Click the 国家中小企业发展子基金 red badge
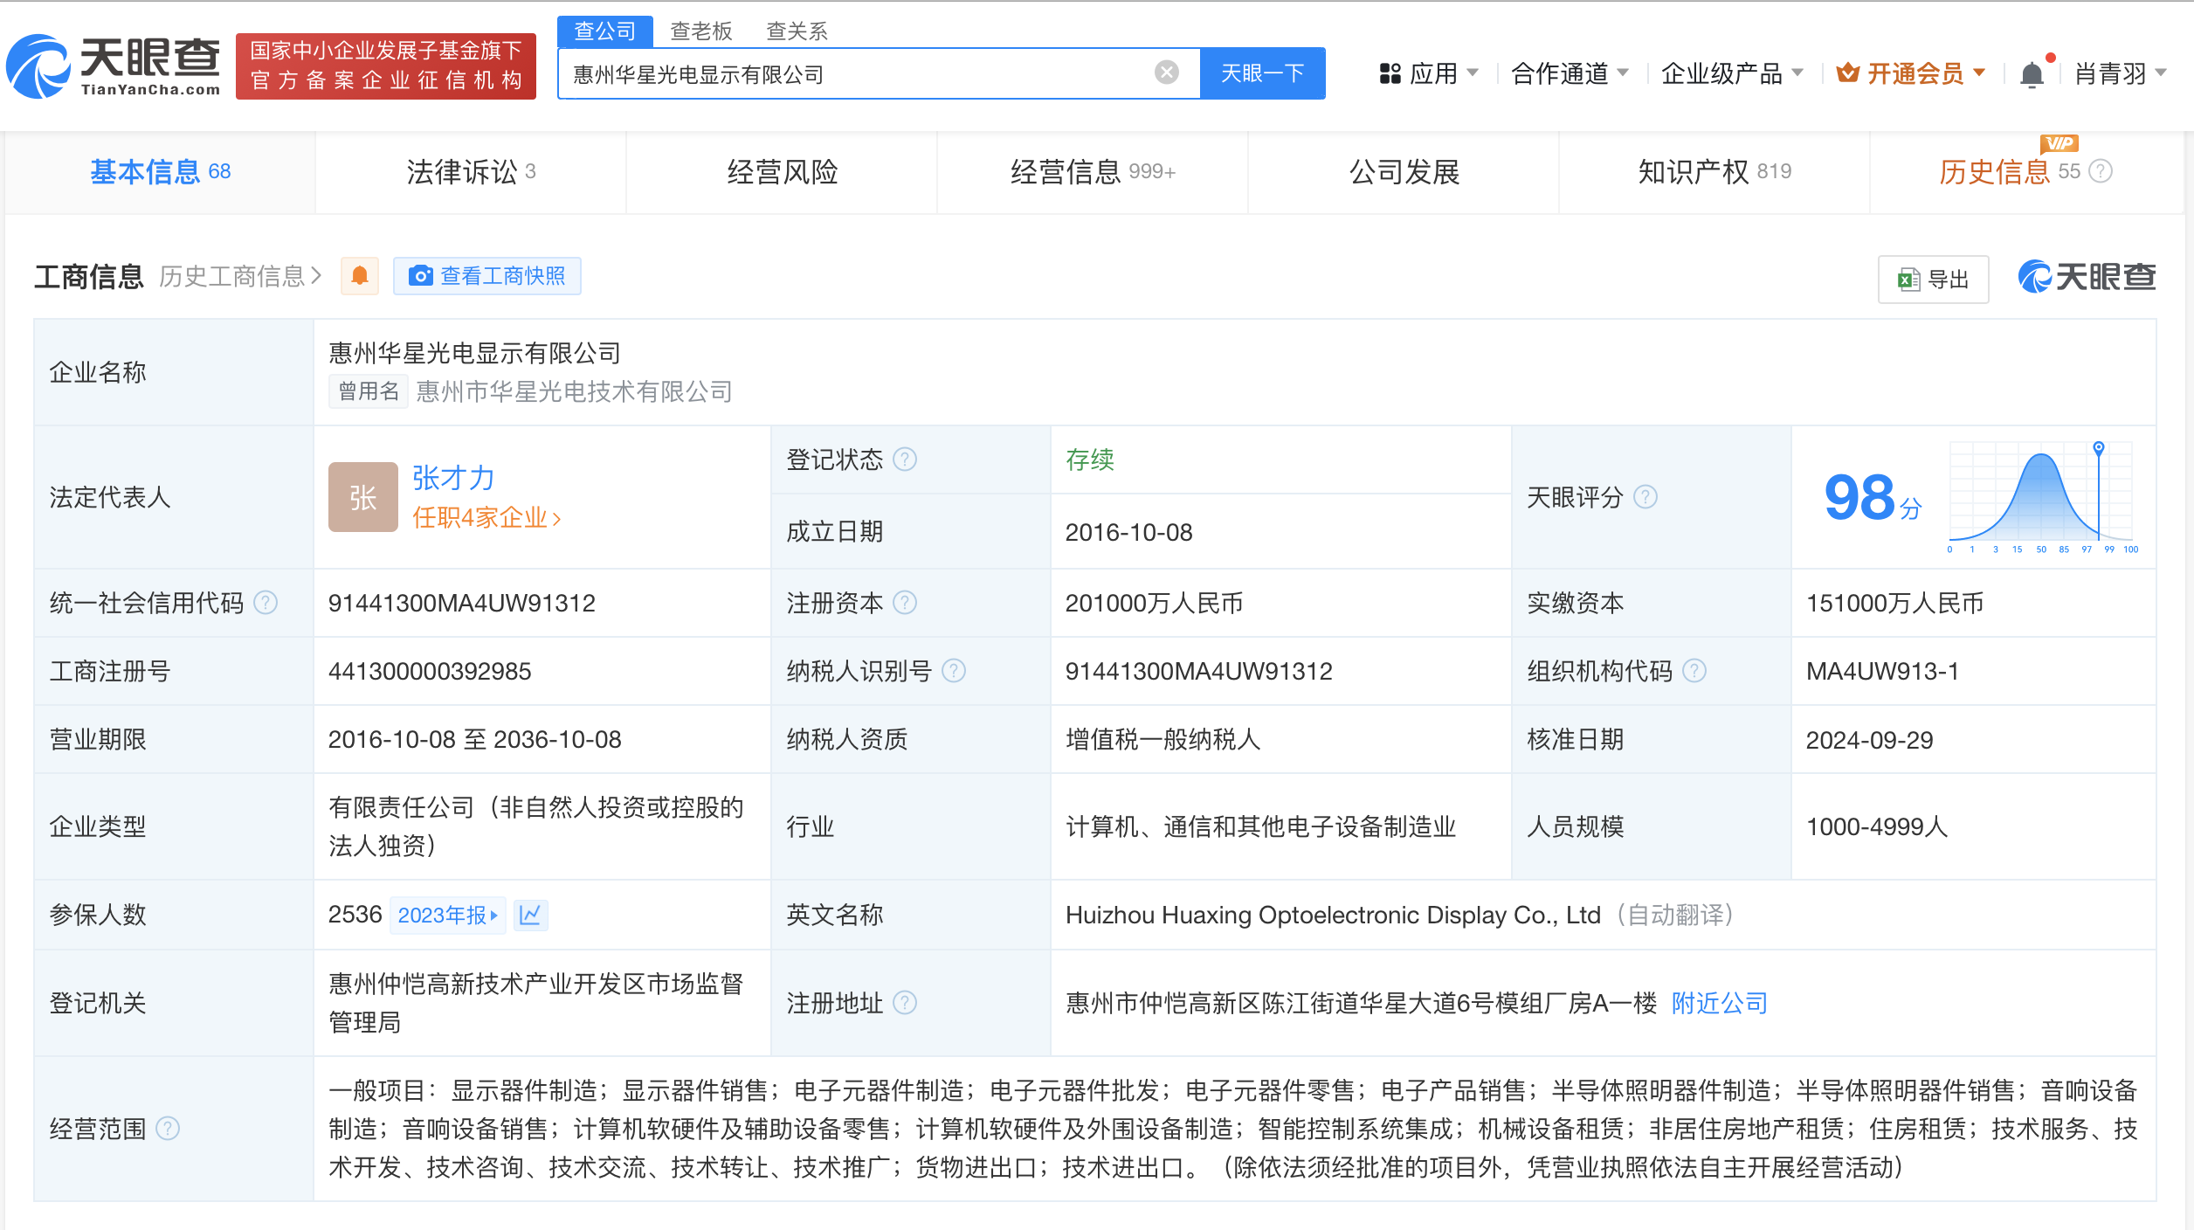 [386, 66]
